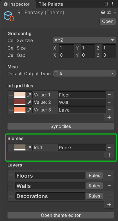Pick color with Rocks biome eyedropper
This screenshot has width=118, height=221.
click(x=29, y=147)
